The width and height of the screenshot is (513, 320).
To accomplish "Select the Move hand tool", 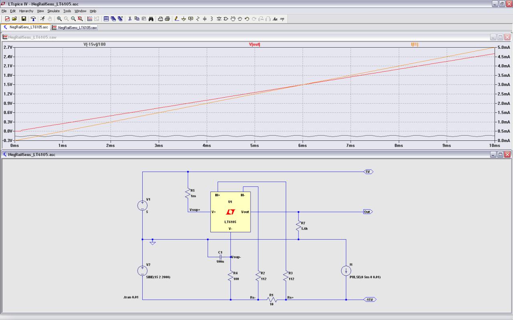I will point(233,19).
